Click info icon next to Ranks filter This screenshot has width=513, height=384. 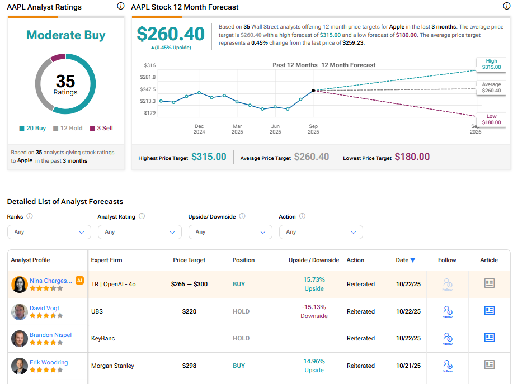[30, 216]
